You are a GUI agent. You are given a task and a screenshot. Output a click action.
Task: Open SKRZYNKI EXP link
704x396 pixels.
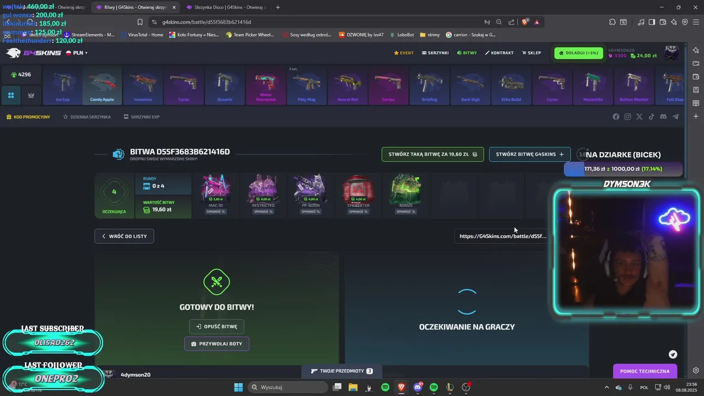coord(141,117)
